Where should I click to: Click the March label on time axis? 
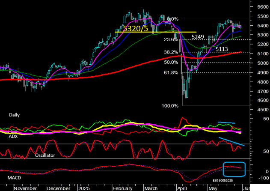[x=151, y=188]
